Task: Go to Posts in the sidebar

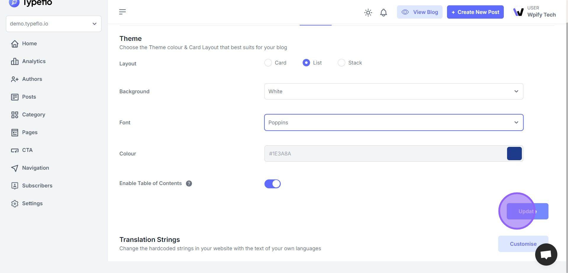Action: tap(29, 97)
